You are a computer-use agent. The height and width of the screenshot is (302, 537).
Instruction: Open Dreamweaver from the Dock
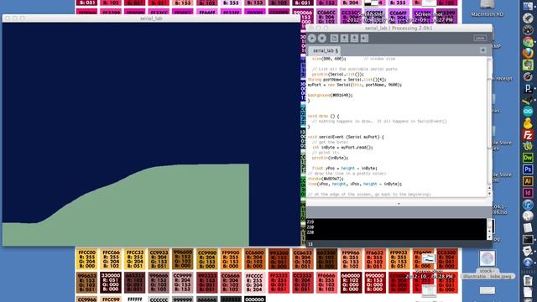click(528, 158)
